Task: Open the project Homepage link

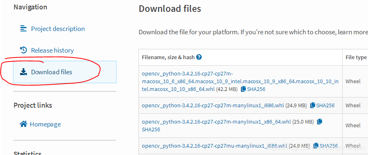Action: [45, 124]
